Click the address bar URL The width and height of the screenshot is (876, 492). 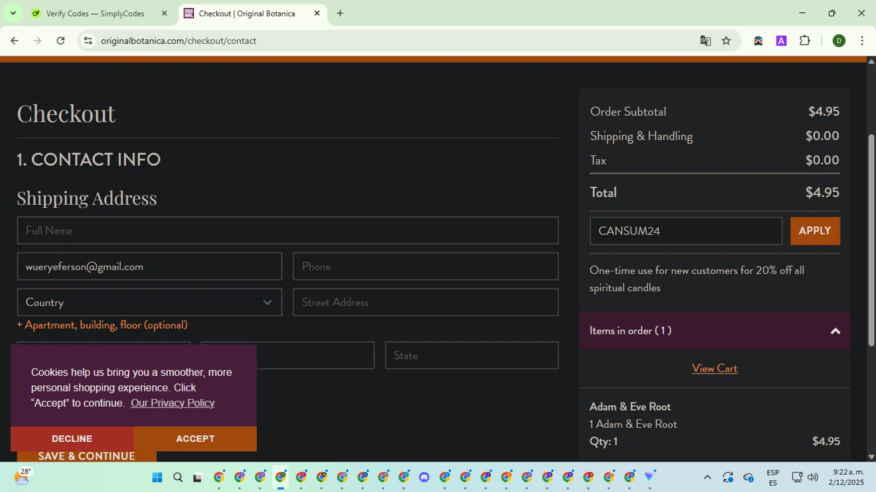(179, 41)
